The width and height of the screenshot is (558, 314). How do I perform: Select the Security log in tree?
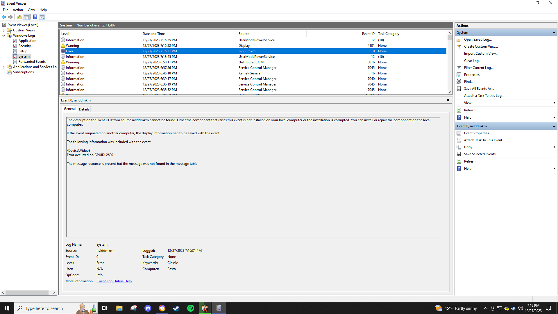pos(24,46)
